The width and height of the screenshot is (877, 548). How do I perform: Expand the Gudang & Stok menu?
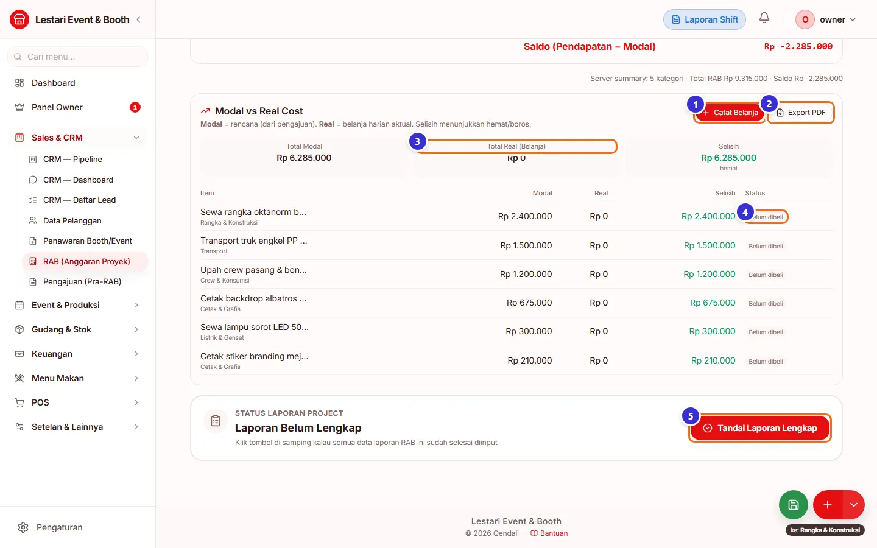click(136, 329)
